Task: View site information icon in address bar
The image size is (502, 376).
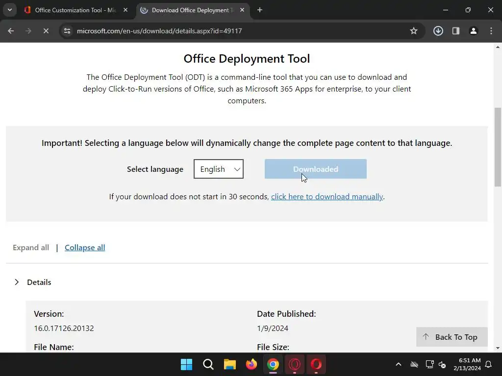Action: pyautogui.click(x=67, y=31)
